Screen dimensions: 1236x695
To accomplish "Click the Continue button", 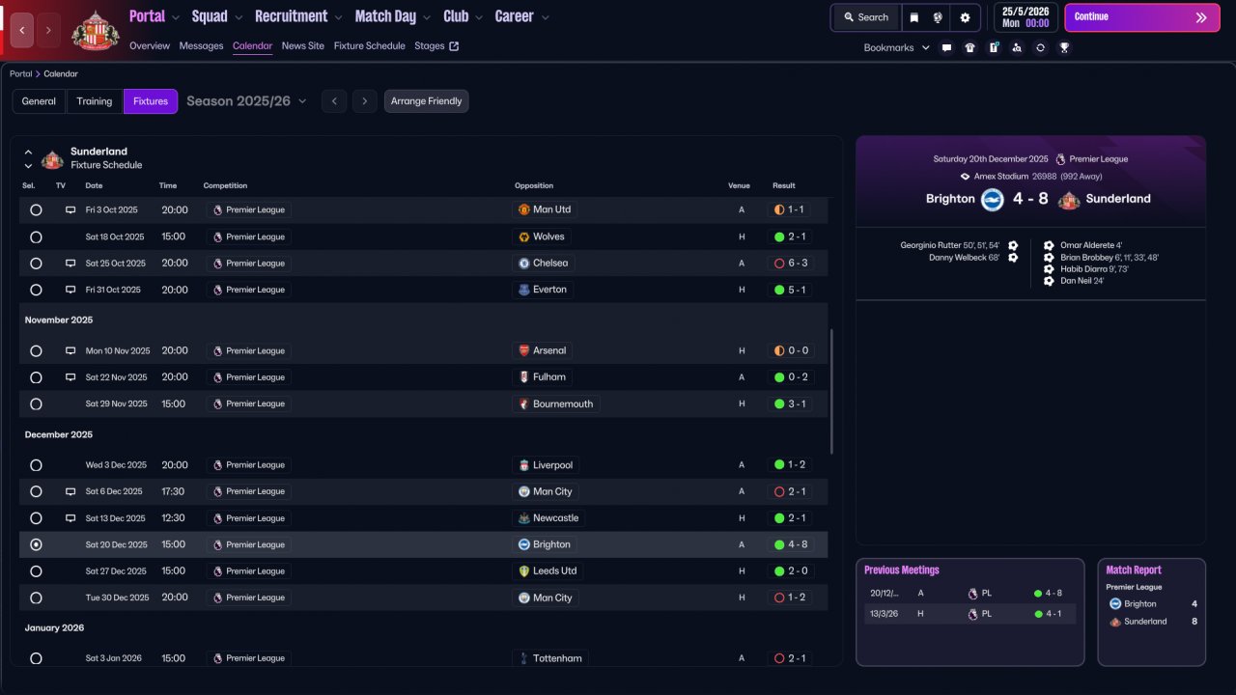I will click(1142, 17).
